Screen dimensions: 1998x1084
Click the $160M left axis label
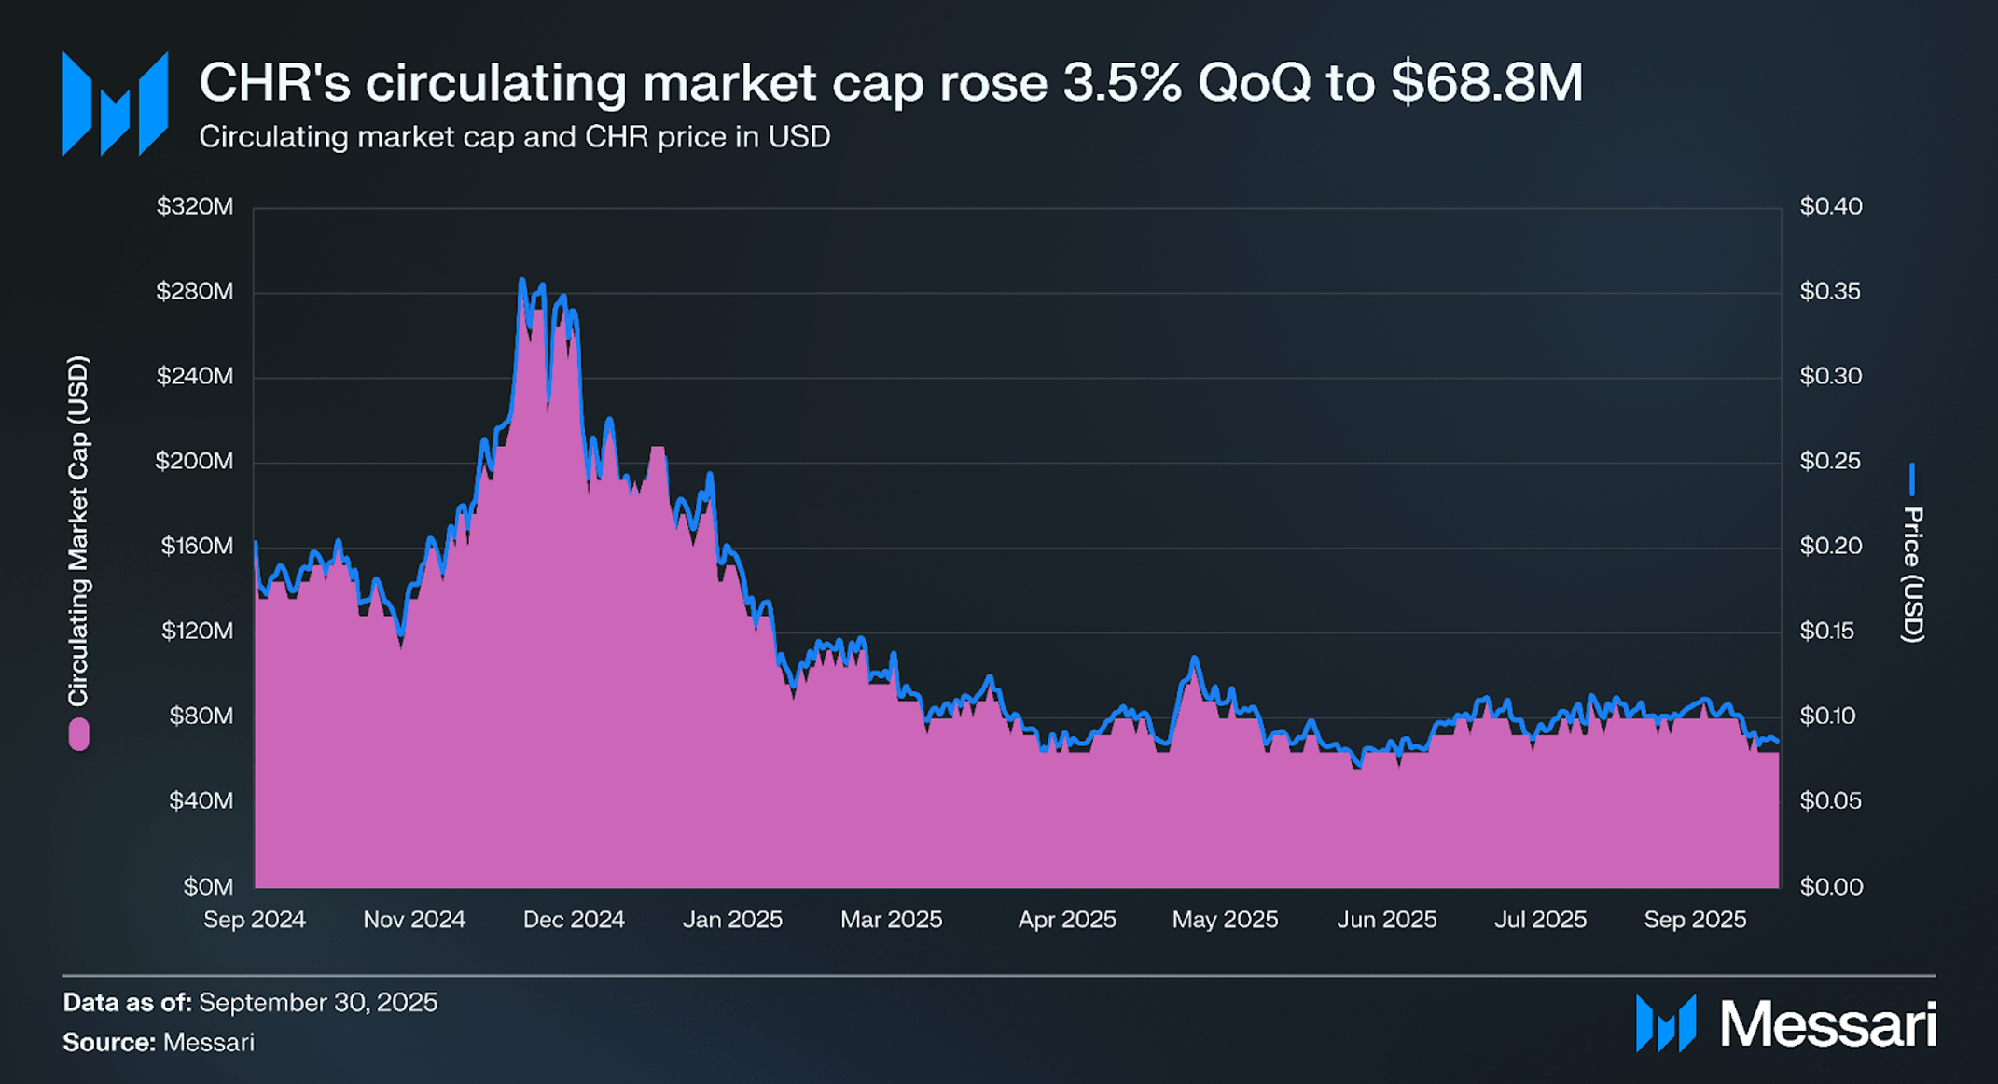point(197,546)
